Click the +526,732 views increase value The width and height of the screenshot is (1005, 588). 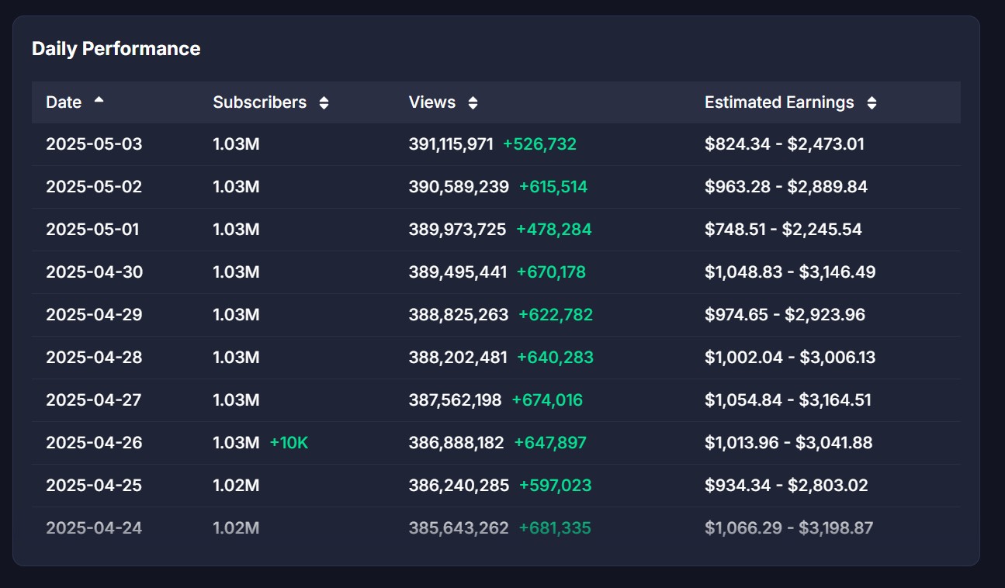click(x=539, y=144)
